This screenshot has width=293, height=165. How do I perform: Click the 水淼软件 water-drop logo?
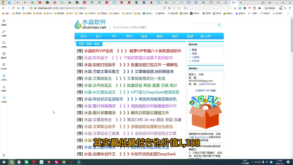tap(78, 24)
